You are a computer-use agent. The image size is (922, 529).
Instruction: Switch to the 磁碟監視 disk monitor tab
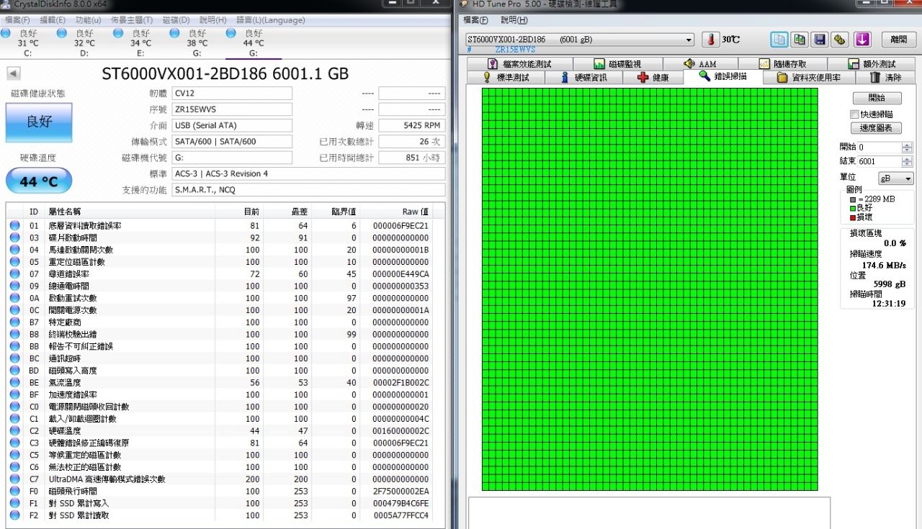617,64
